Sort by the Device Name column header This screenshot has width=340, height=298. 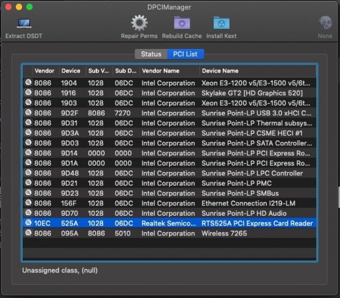(220, 71)
